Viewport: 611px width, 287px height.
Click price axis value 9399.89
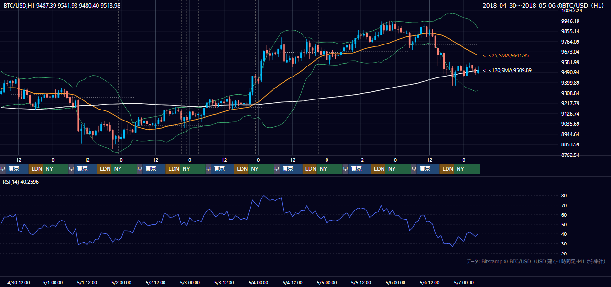point(570,83)
